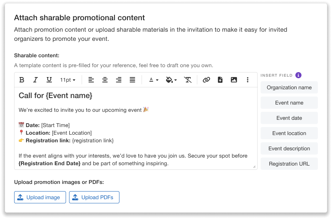Underline the selected text

click(49, 80)
